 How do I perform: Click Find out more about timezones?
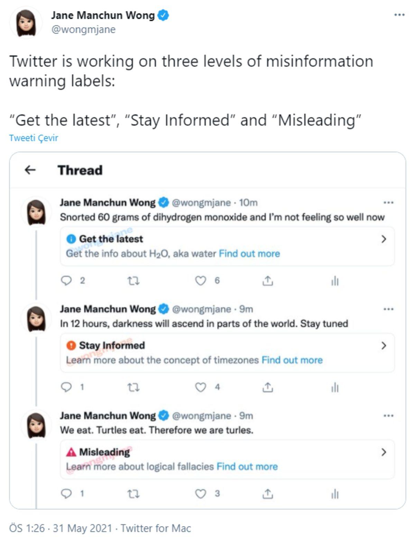coord(292,360)
